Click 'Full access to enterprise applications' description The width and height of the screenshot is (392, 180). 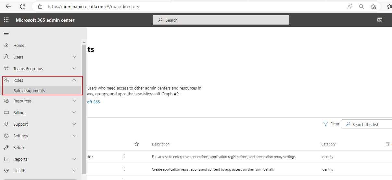point(224,157)
